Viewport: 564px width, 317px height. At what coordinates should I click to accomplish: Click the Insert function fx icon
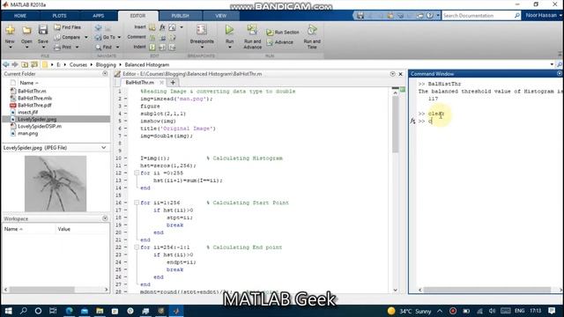pyautogui.click(x=162, y=27)
